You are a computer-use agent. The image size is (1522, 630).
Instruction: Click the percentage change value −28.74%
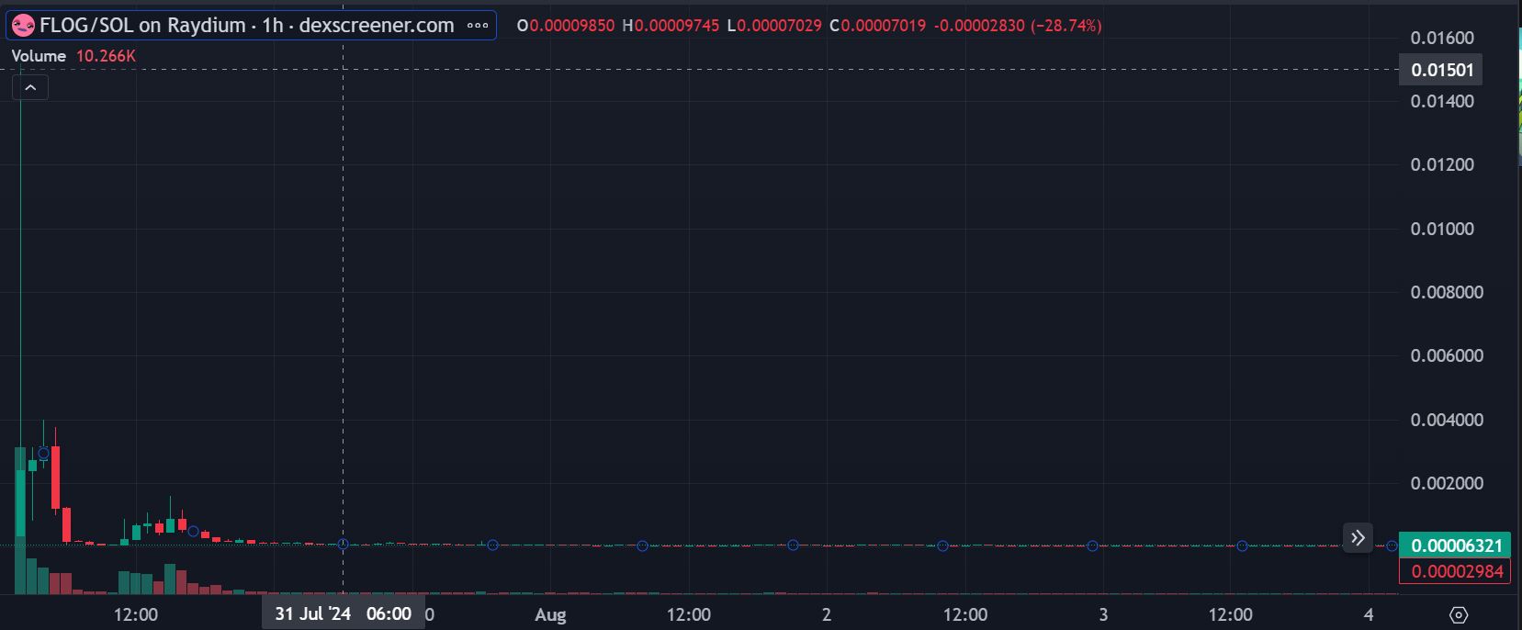[1066, 26]
